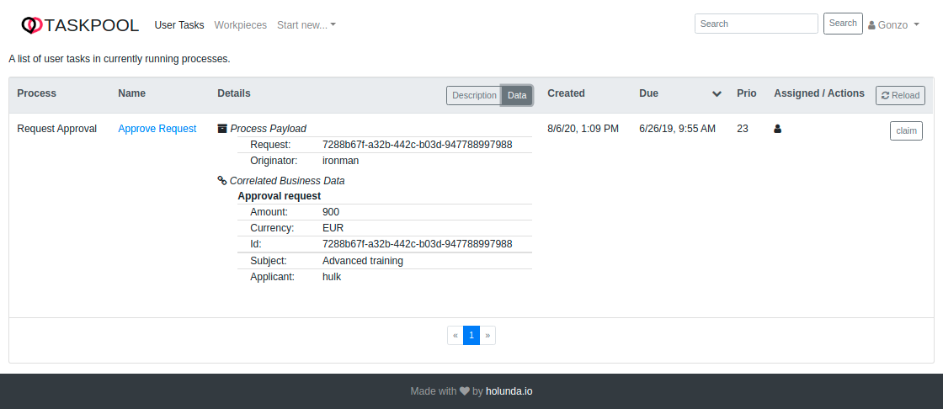Click the Process Payload archive icon
This screenshot has height=409, width=943.
[x=222, y=129]
